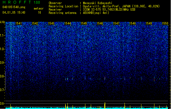171x109 pixels.
Task: Click the 0.6 kHz axis label
Action: point(2,104)
